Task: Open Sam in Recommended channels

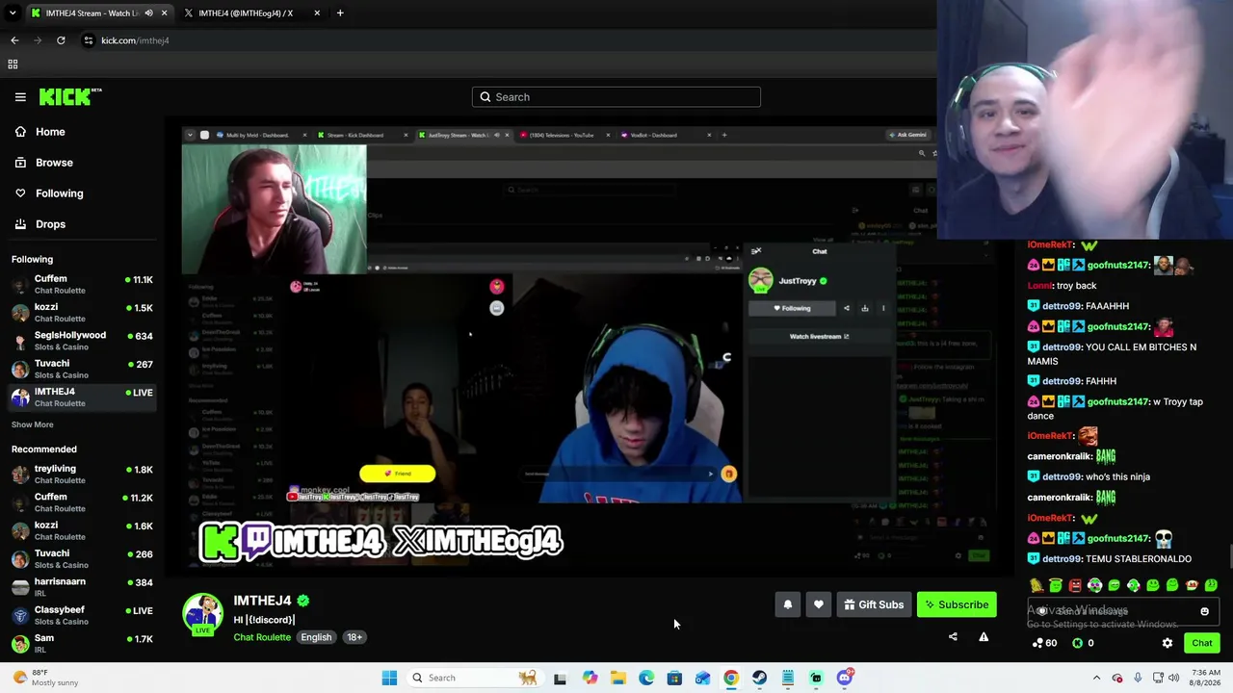Action: pos(82,643)
